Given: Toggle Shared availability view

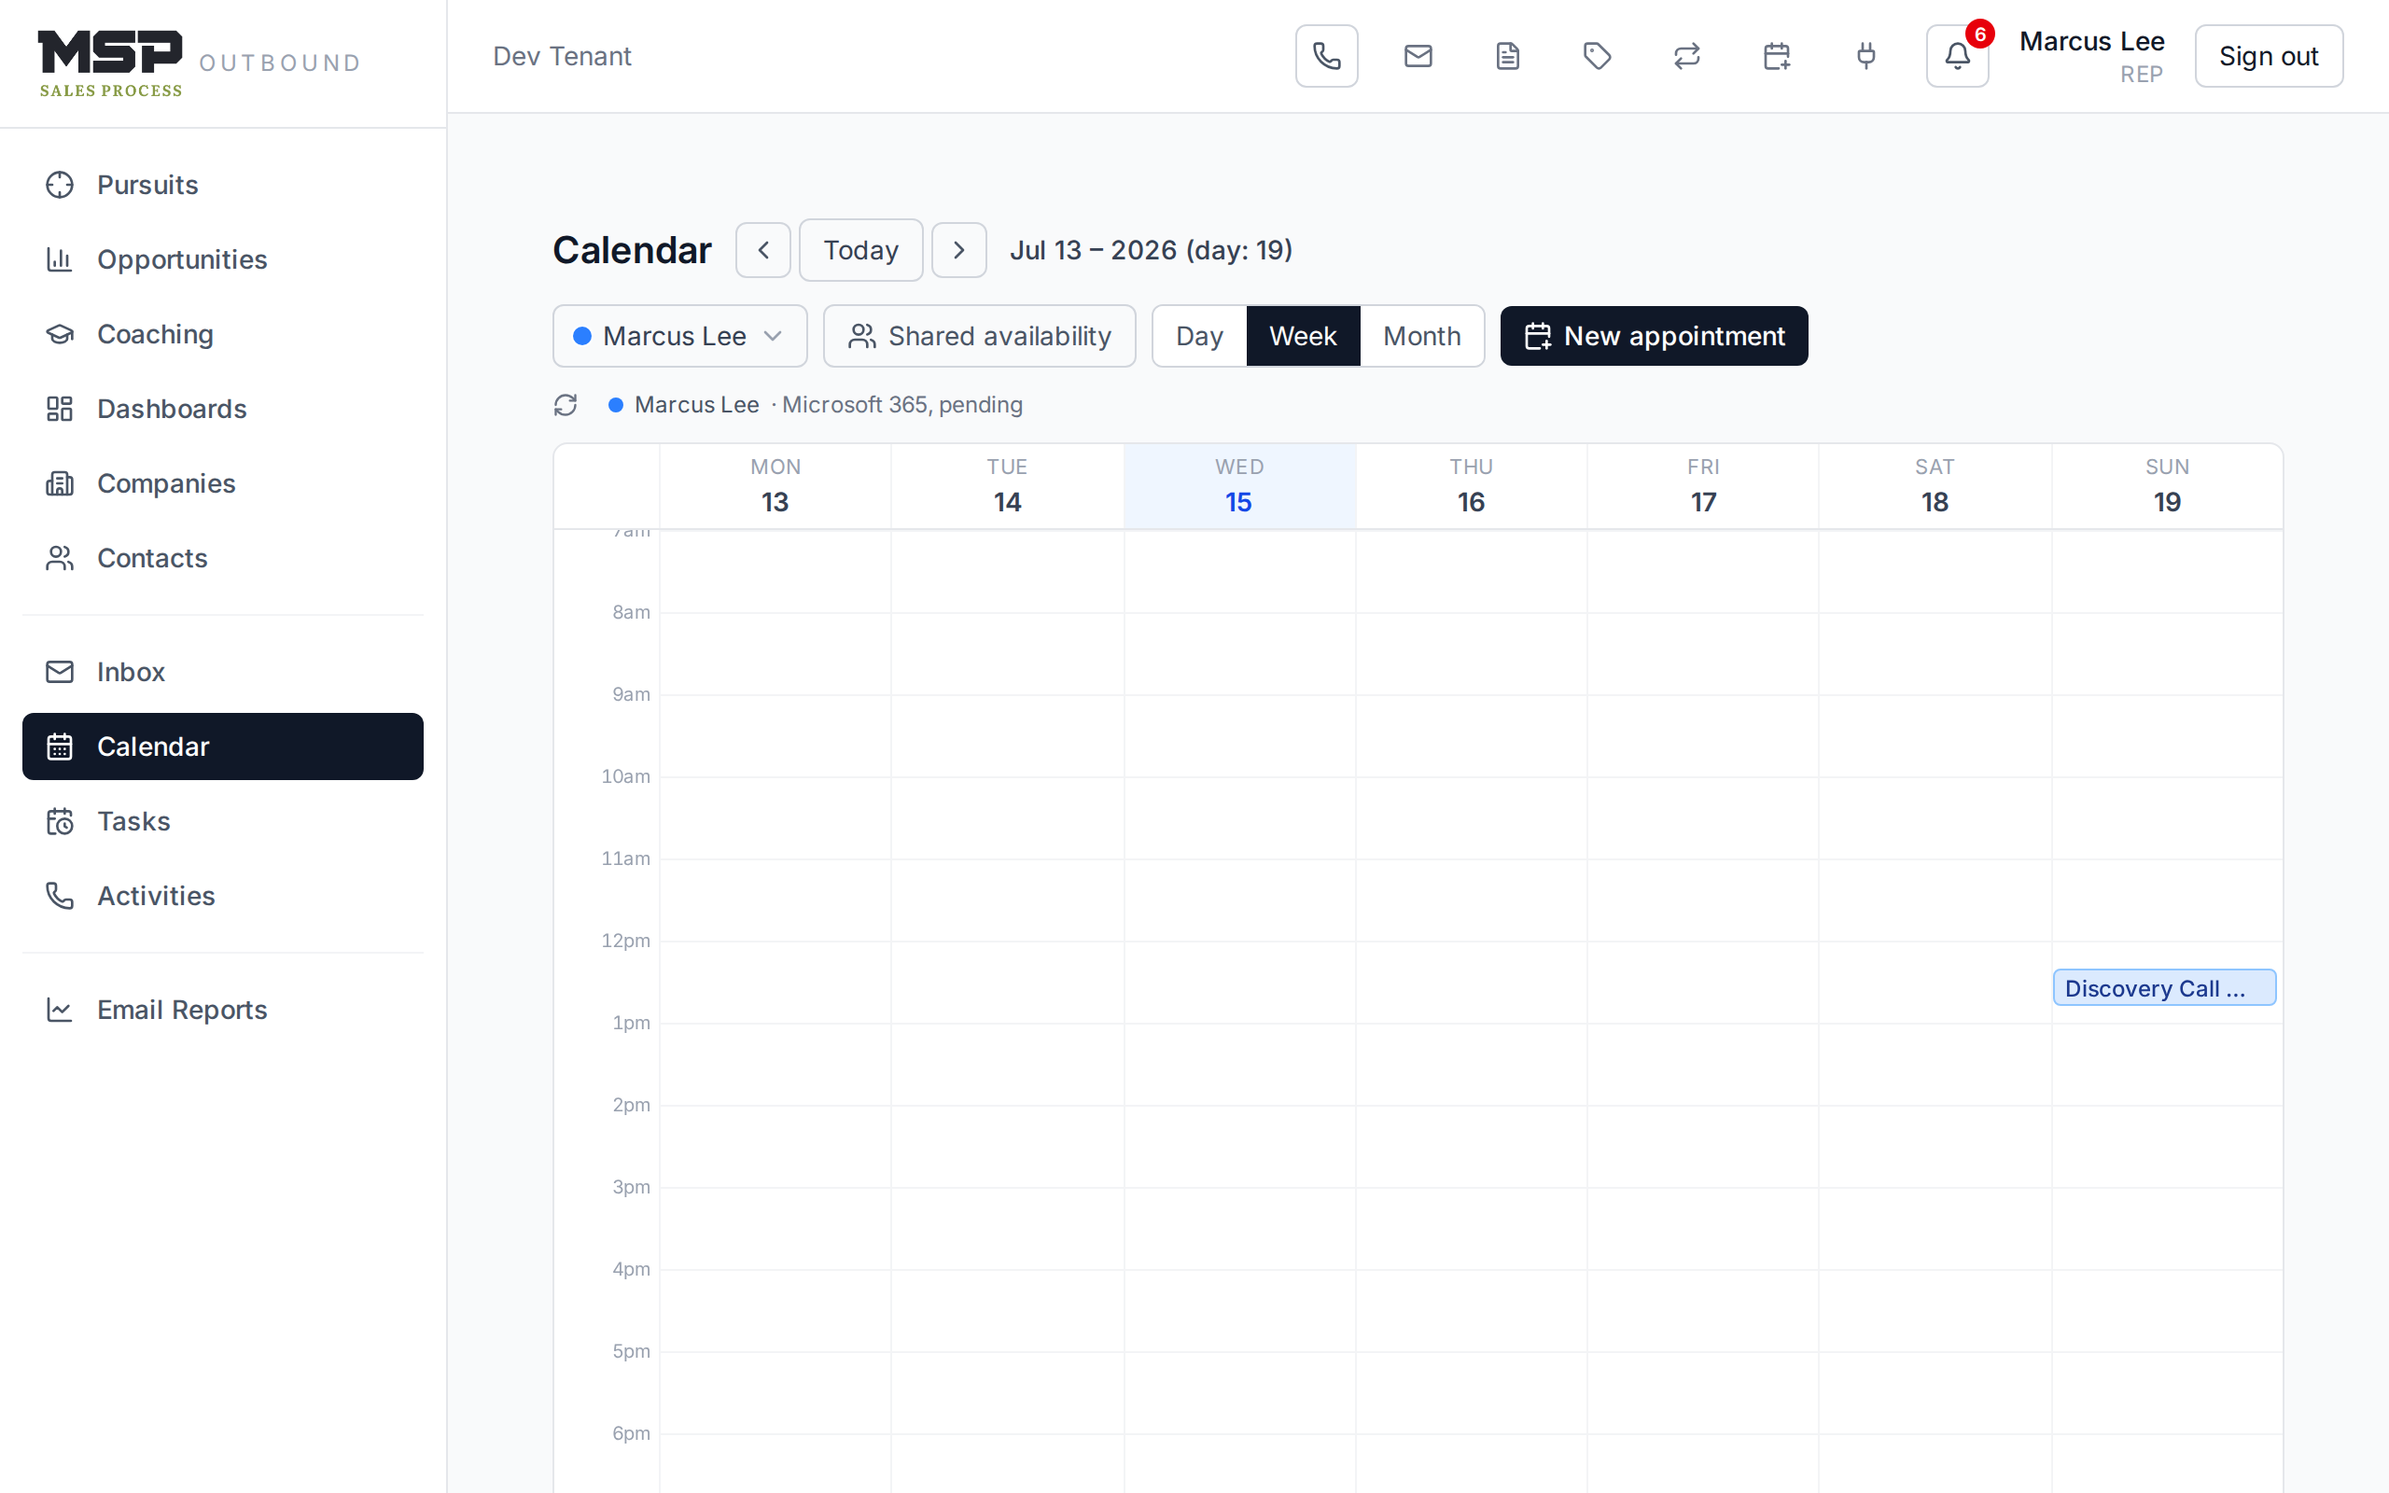Looking at the screenshot, I should pyautogui.click(x=979, y=336).
